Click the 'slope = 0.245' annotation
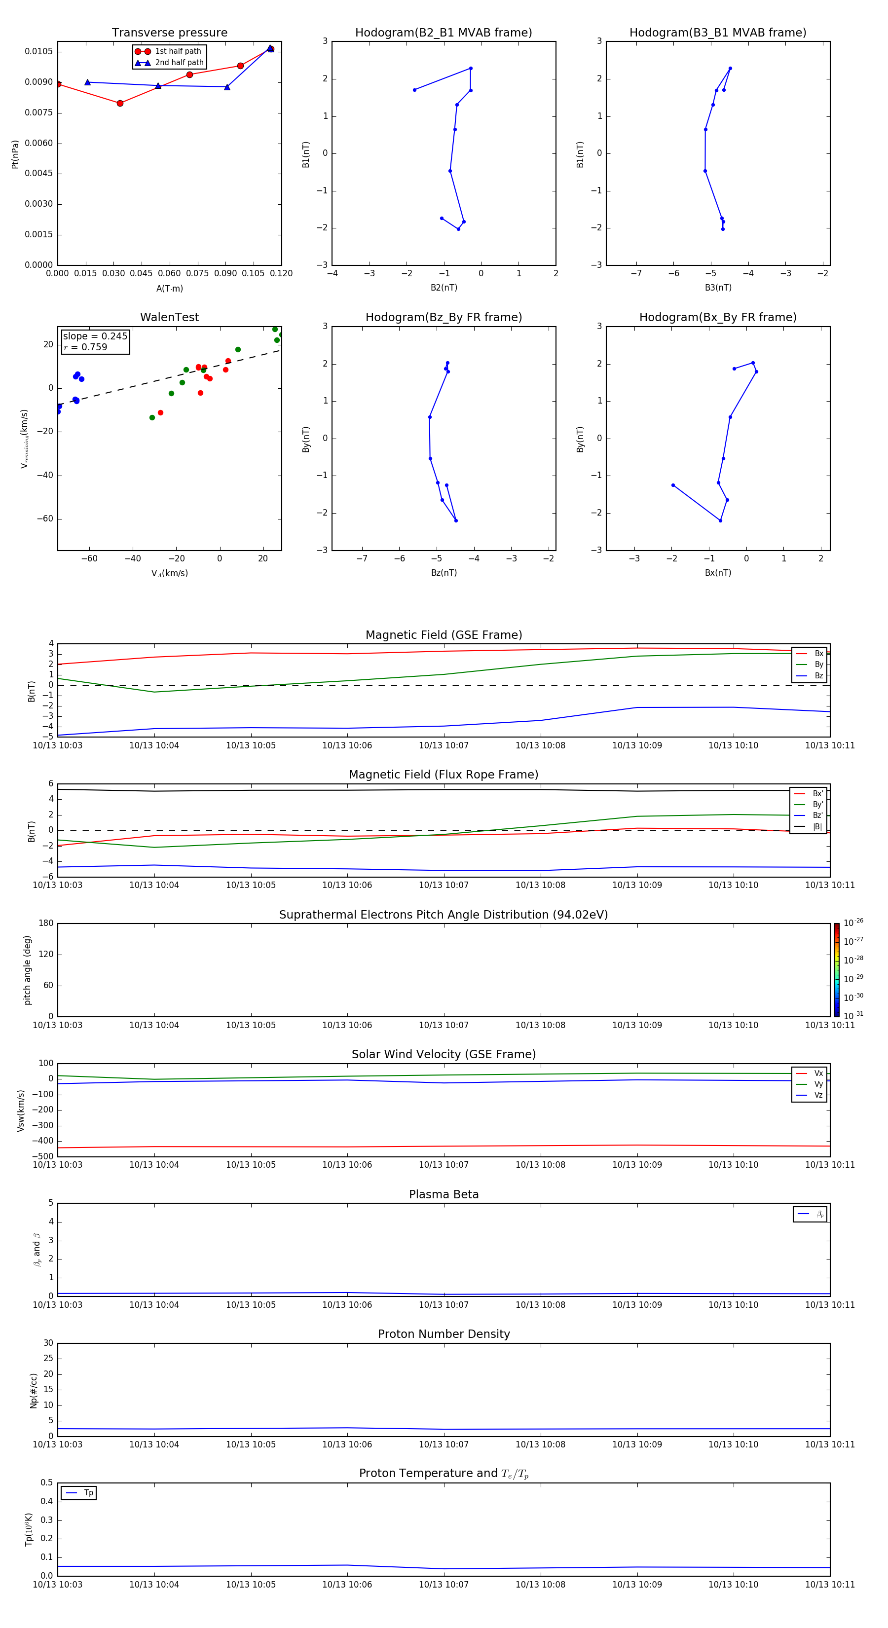888x1628 pixels. (x=95, y=336)
